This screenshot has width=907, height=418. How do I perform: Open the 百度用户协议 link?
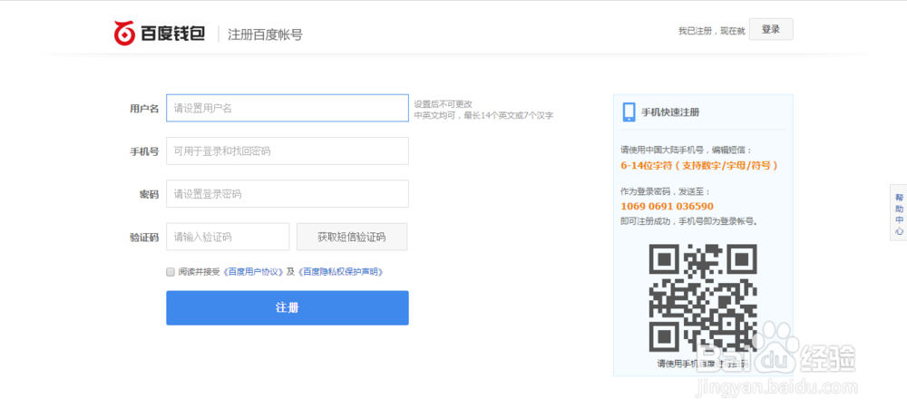(x=254, y=272)
